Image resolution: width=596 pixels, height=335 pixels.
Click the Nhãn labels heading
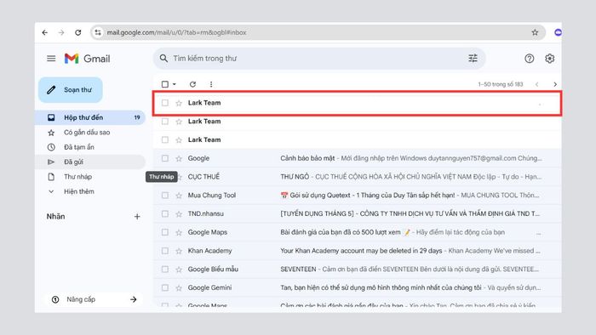click(x=55, y=217)
